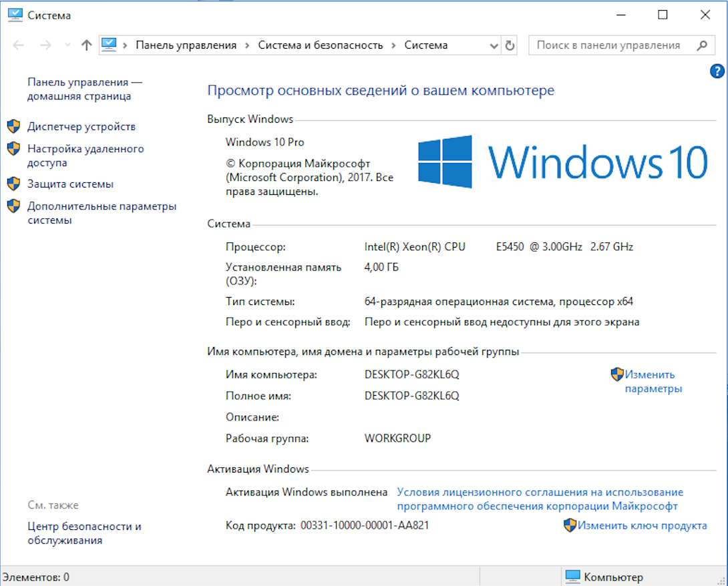Screen dimensions: 728x586
Task: Click Элементов: 0 status bar text
Action: tap(36, 577)
